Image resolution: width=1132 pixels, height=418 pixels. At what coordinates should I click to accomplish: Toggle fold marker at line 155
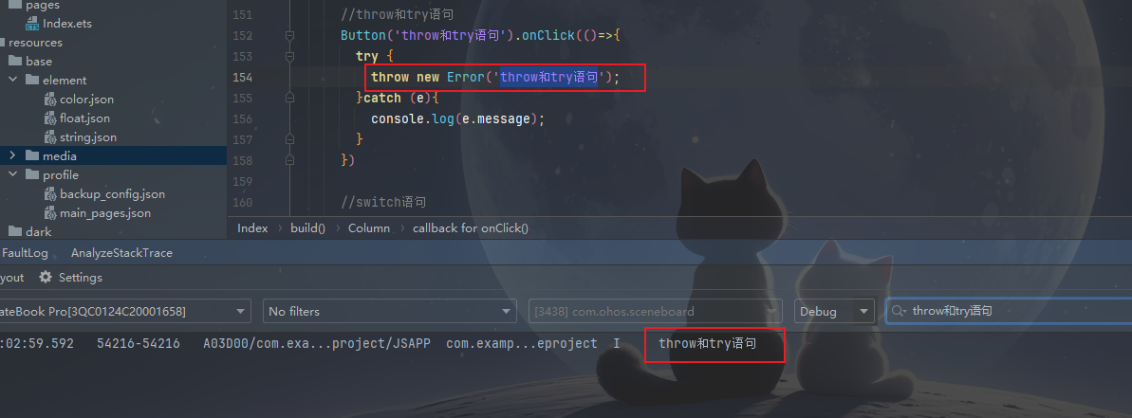(289, 98)
